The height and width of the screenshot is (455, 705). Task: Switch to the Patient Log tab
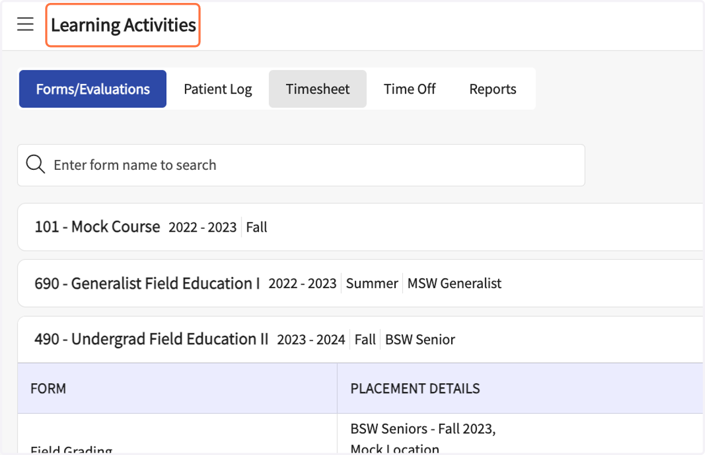(x=218, y=89)
